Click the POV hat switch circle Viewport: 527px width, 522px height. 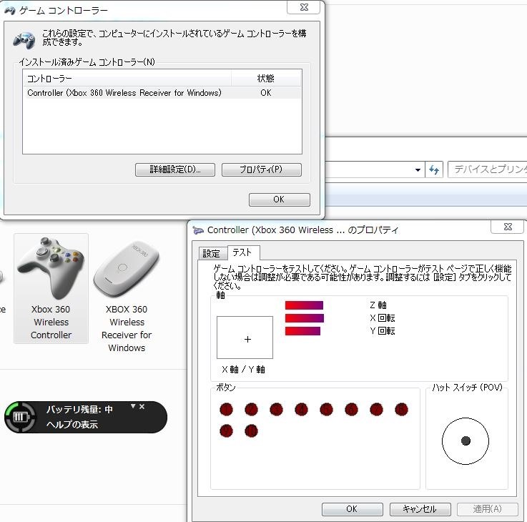coord(466,441)
